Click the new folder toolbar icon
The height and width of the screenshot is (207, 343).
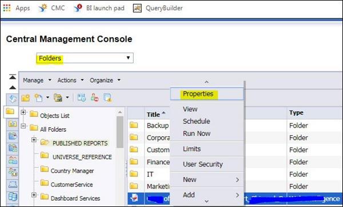[25, 98]
